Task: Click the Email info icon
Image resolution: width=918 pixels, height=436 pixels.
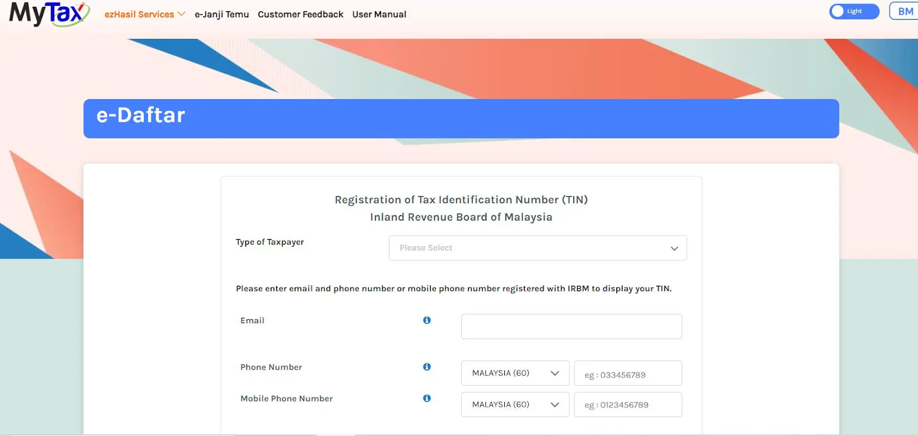Action: 427,320
